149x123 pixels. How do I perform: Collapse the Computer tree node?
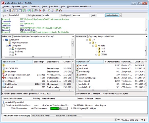[x=7, y=46]
